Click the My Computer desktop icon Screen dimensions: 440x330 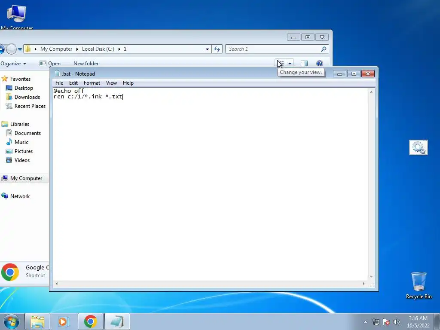pos(17,17)
